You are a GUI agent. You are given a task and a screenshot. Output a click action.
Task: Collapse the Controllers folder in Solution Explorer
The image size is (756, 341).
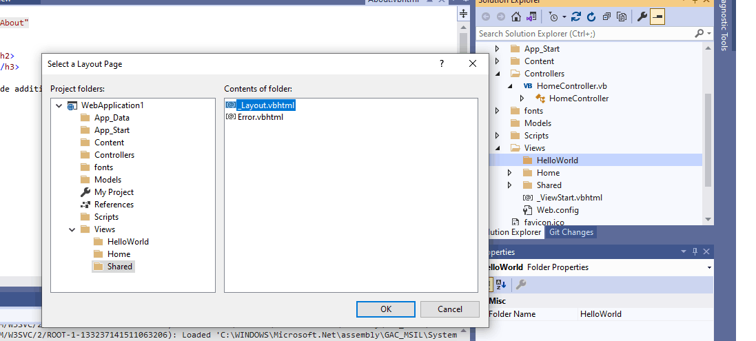tap(498, 74)
